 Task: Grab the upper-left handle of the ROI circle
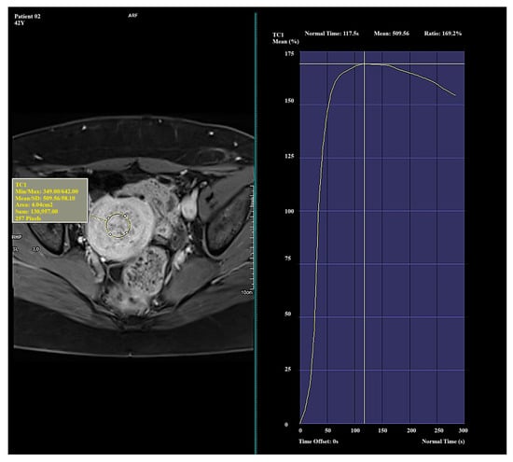tap(108, 217)
